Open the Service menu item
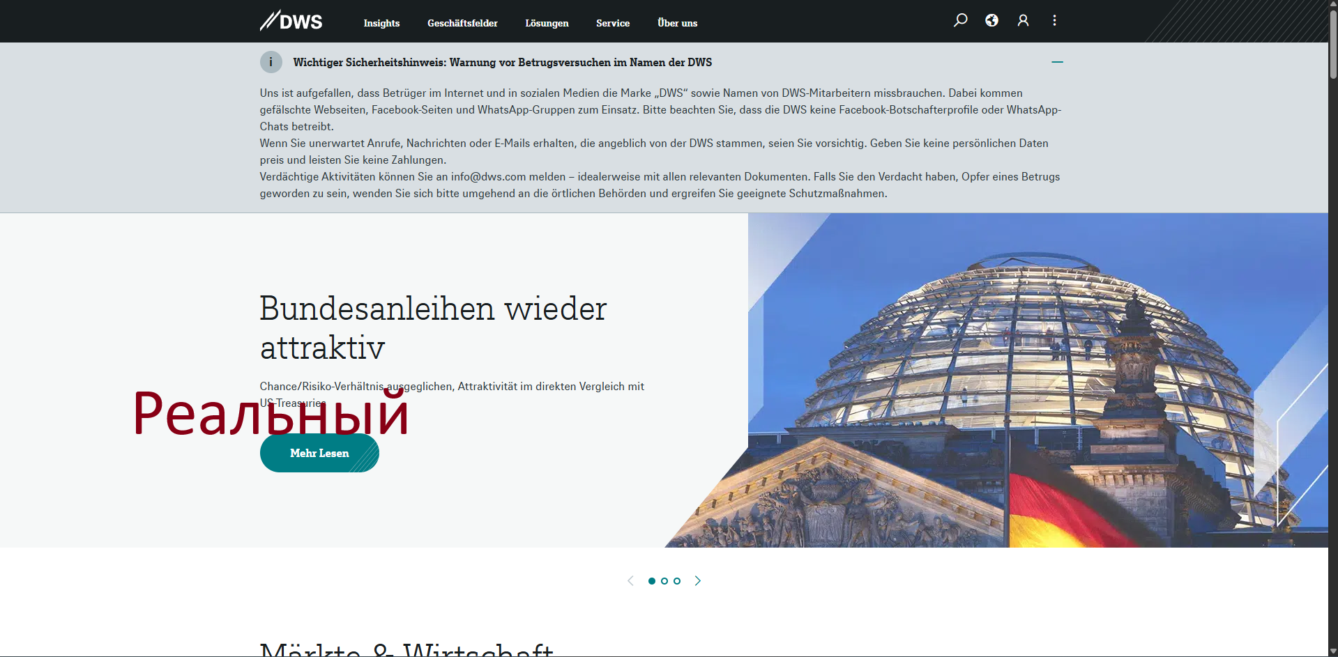This screenshot has height=657, width=1338. (x=613, y=23)
